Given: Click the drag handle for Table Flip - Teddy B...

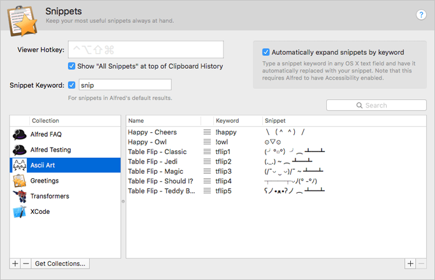Looking at the screenshot, I should click(207, 191).
